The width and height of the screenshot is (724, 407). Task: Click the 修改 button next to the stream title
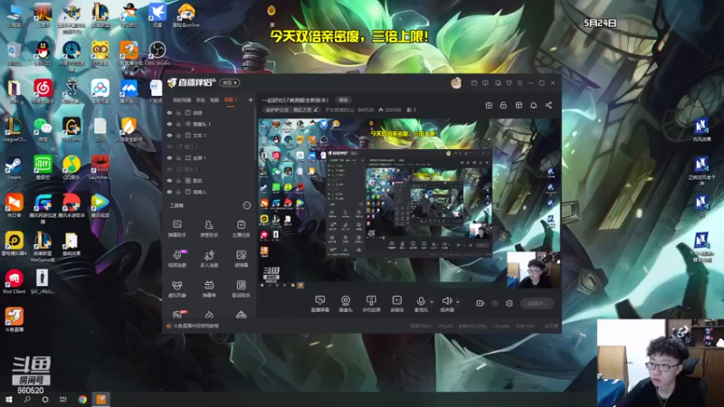[x=343, y=100]
